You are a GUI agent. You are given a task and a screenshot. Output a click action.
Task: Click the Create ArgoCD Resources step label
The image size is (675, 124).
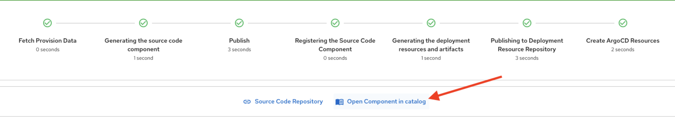(623, 41)
